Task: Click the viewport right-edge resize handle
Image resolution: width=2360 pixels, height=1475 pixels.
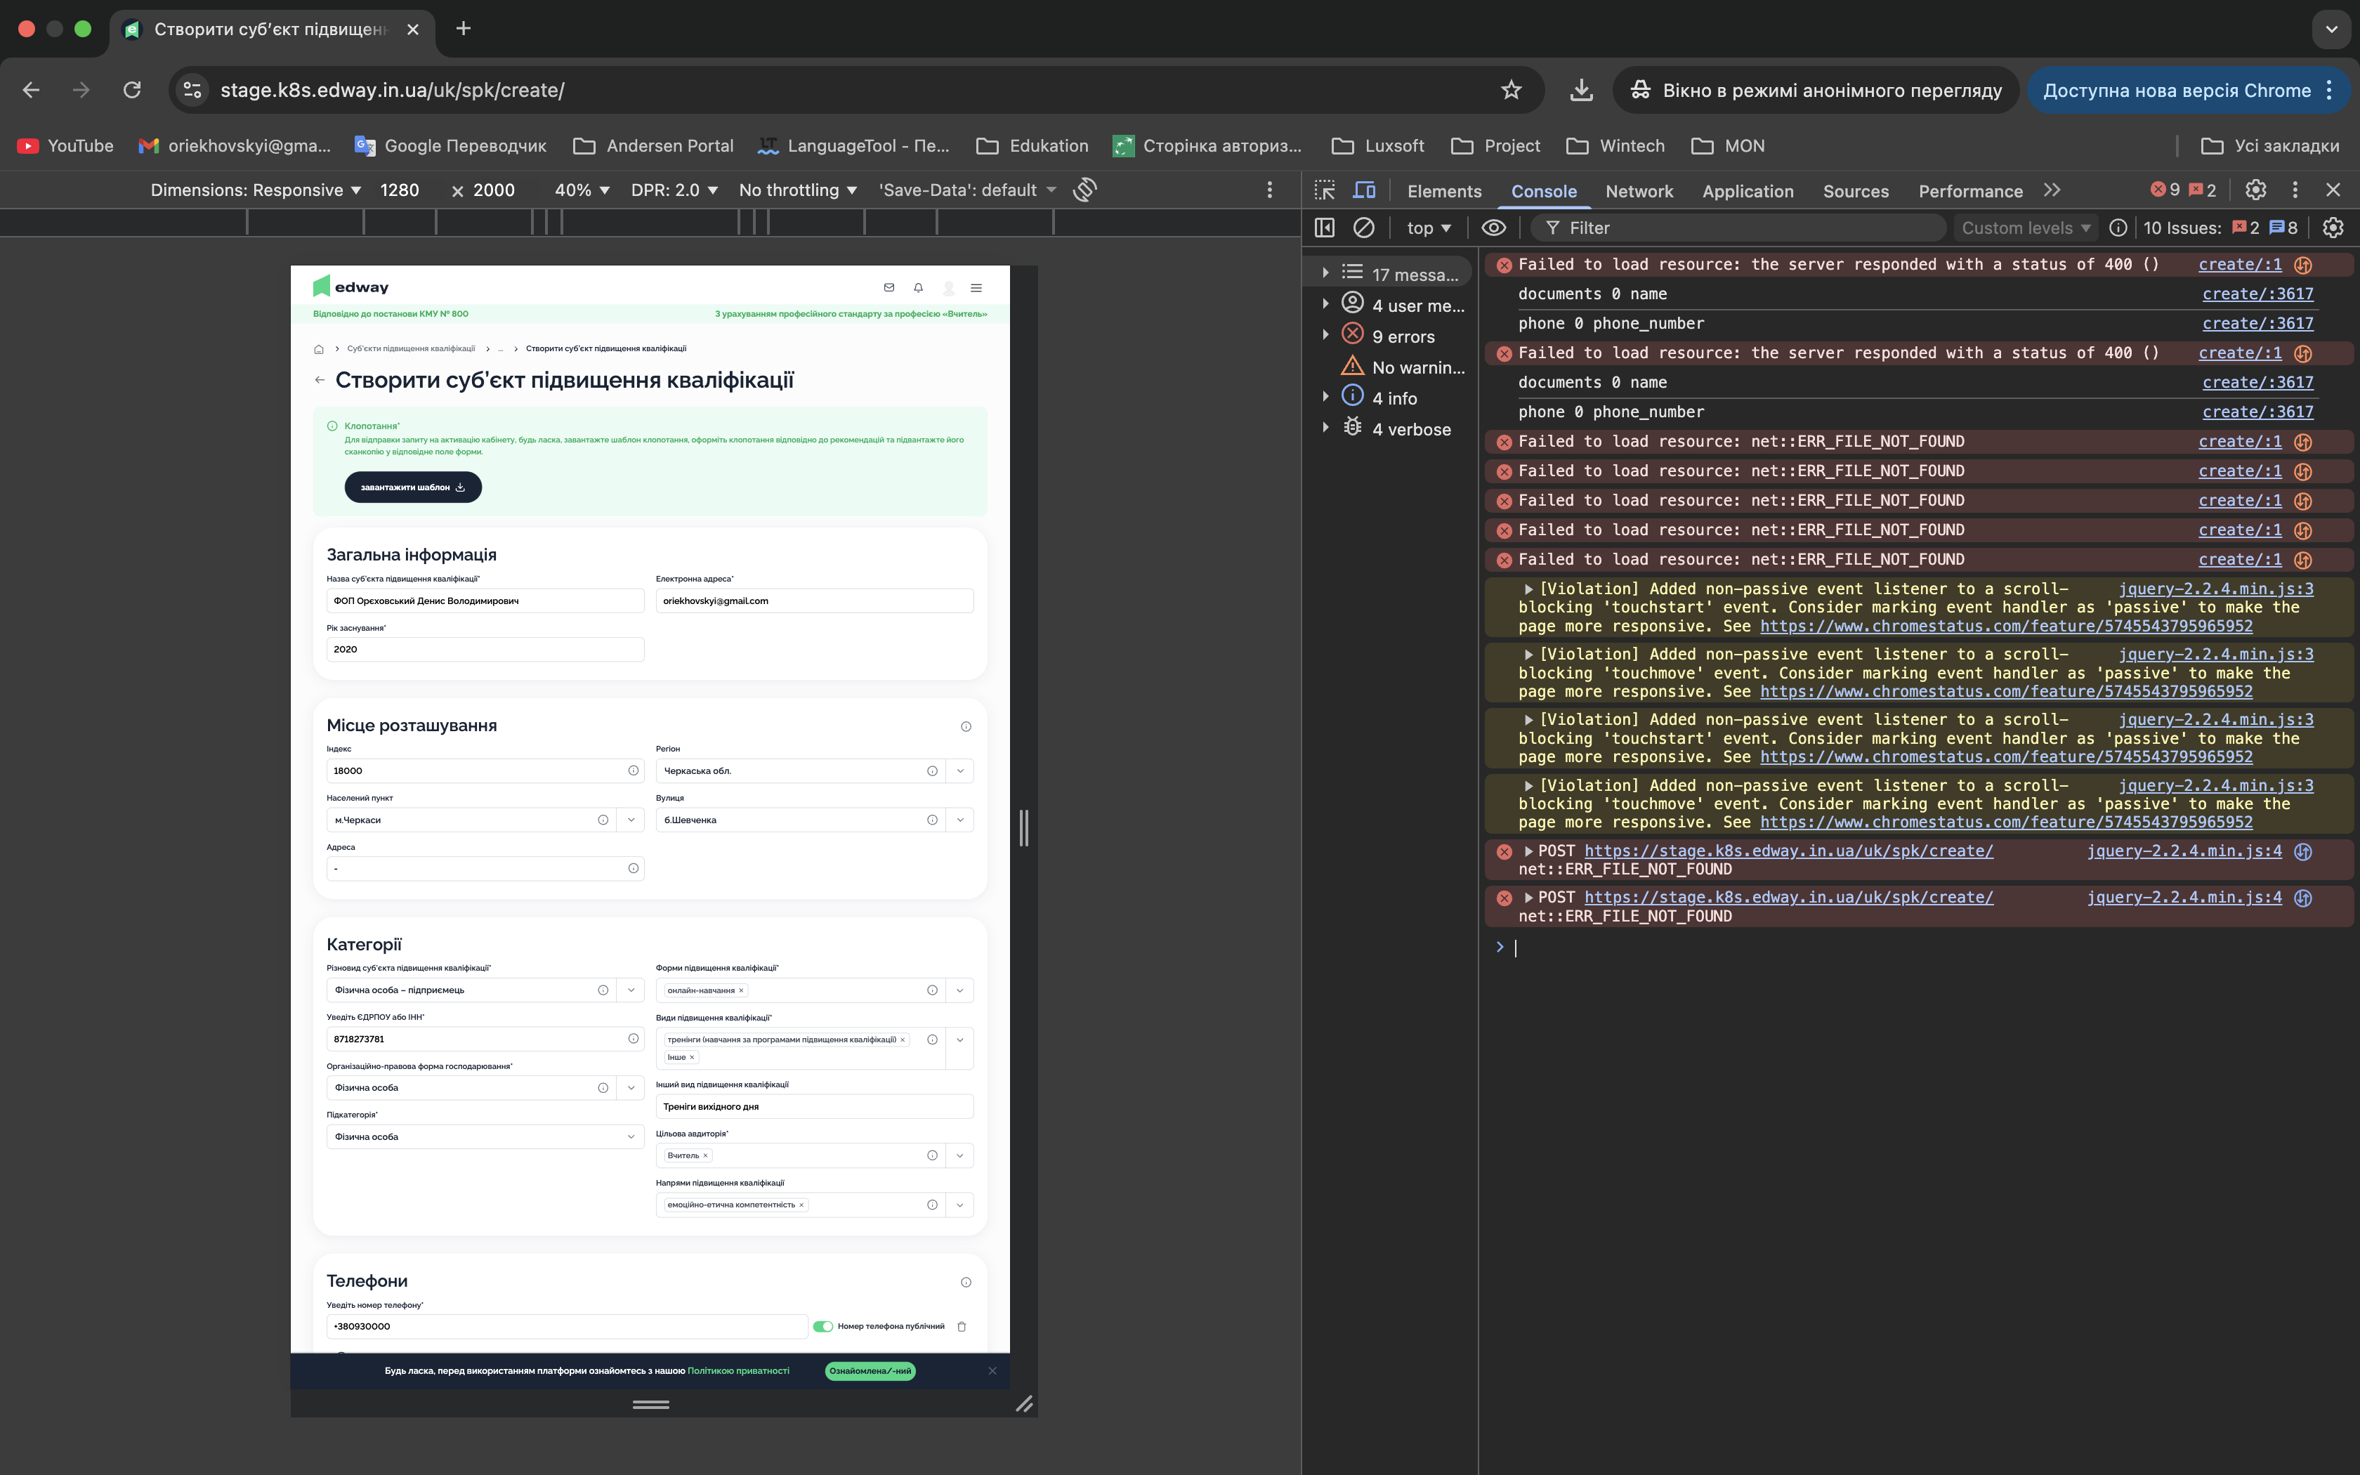Action: [x=1024, y=827]
